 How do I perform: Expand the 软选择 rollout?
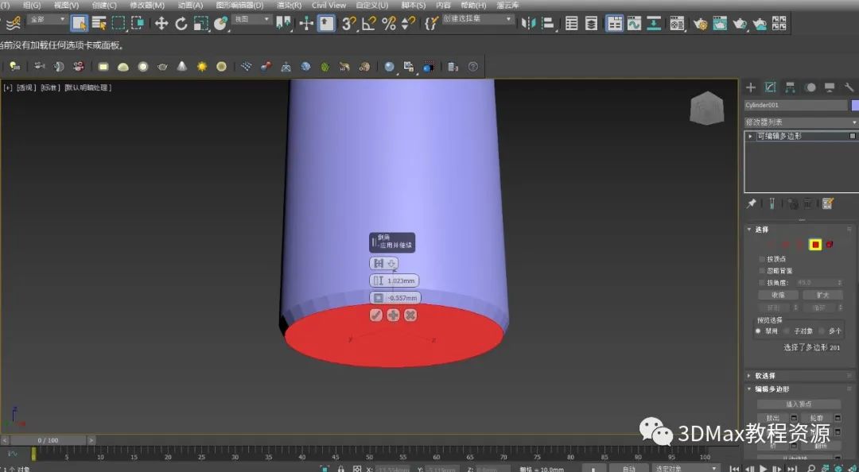764,376
